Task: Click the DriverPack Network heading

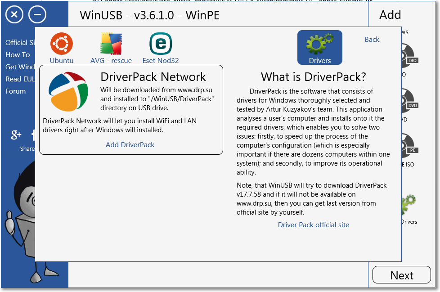Action: (153, 77)
